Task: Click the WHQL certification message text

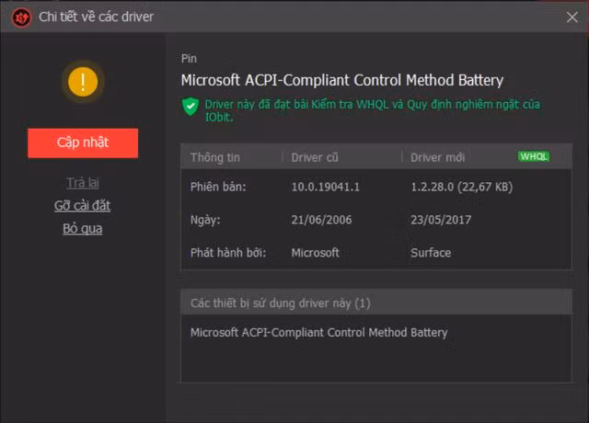Action: [372, 110]
